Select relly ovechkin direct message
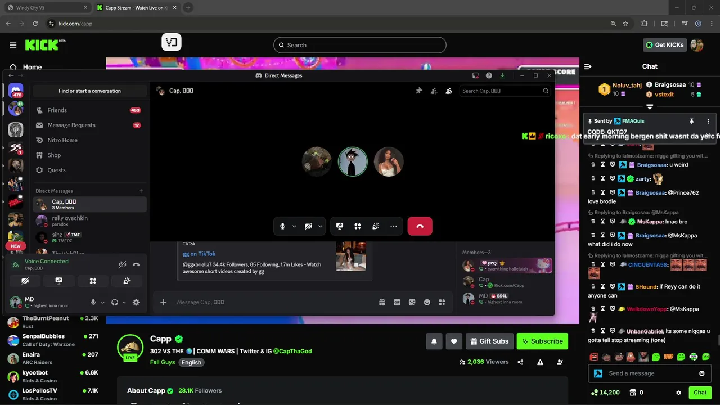This screenshot has width=720, height=405. tap(89, 220)
